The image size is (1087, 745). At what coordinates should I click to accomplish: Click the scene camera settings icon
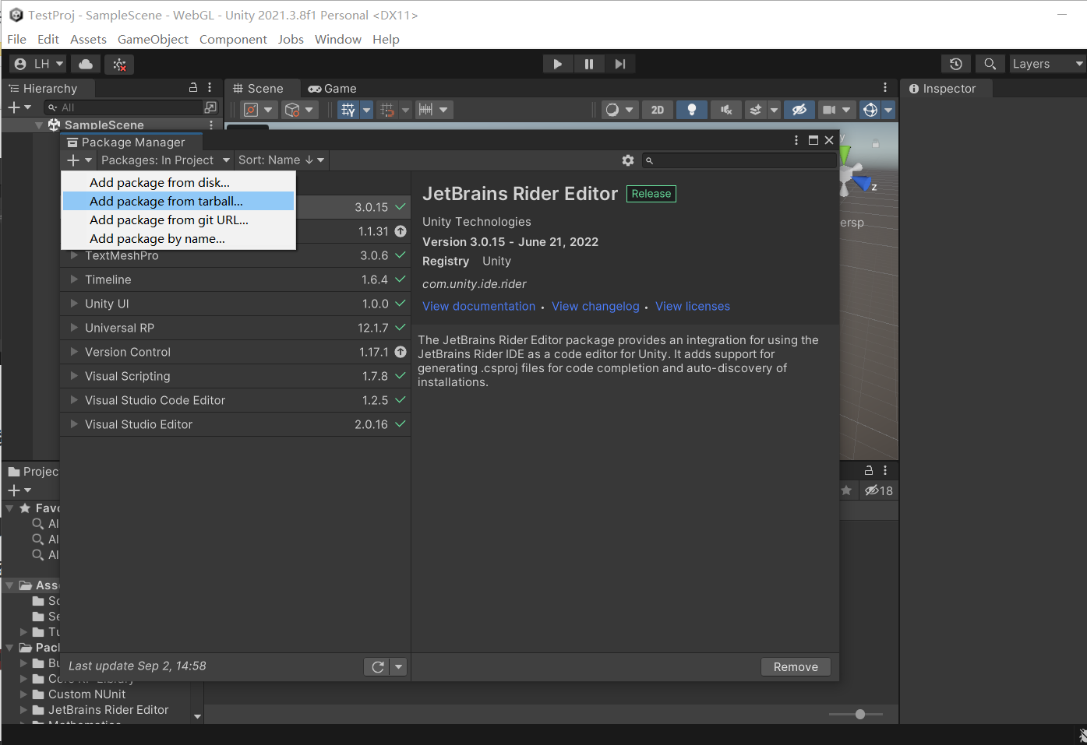coord(829,110)
